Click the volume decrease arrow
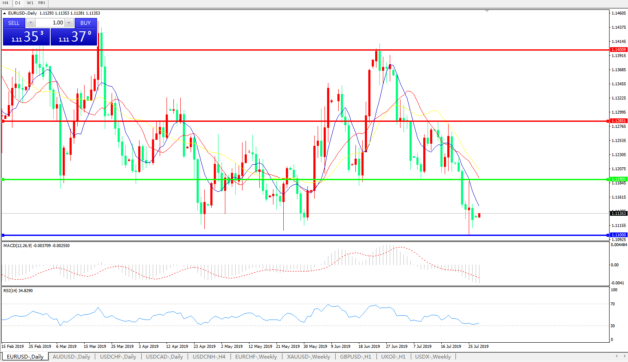 tap(31, 23)
